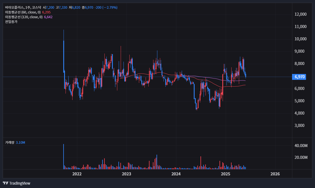
Task: Select the 이동평균선 (120, close, 0) indicator legend
Action: (24, 17)
